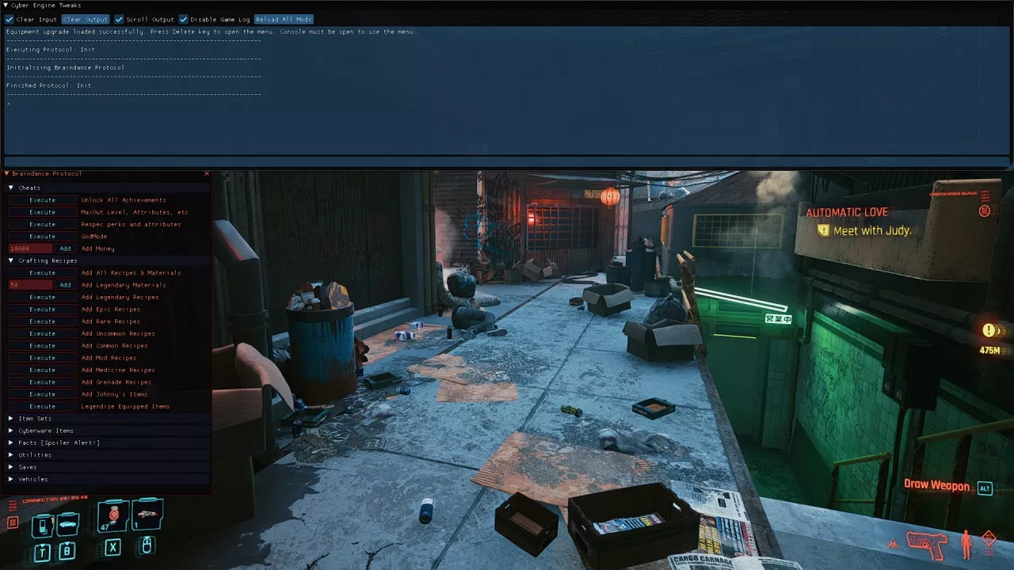Image resolution: width=1014 pixels, height=570 pixels.
Task: Execute Add All Recipes & Materials
Action: click(x=43, y=272)
